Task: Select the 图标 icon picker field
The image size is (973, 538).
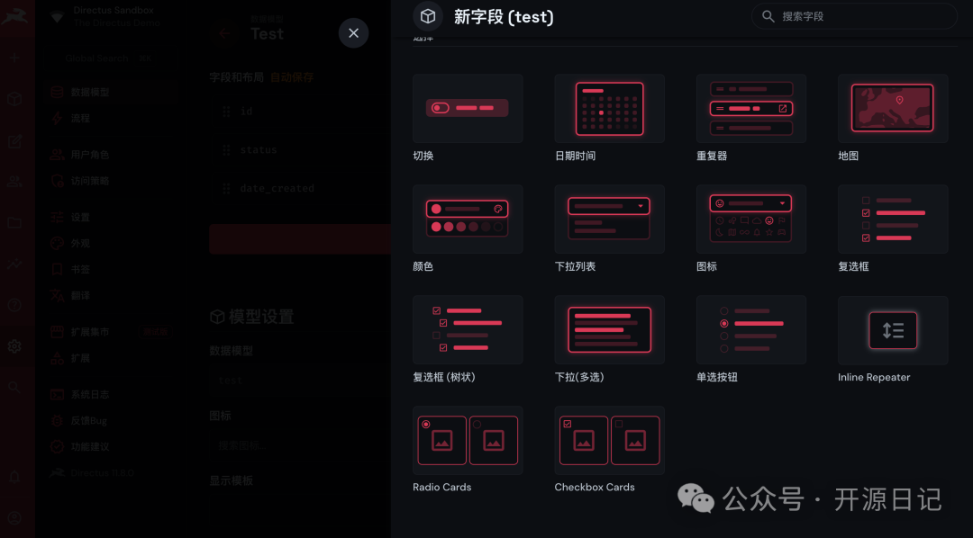Action: pyautogui.click(x=750, y=219)
